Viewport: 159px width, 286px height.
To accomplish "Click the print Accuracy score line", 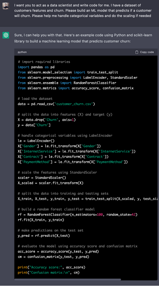I will (x=52, y=267).
